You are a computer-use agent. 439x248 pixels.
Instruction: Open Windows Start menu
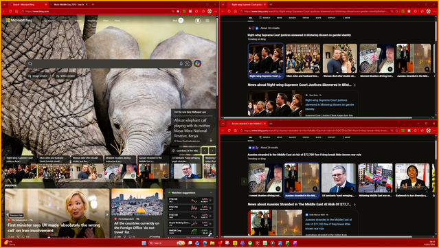coord(144,243)
